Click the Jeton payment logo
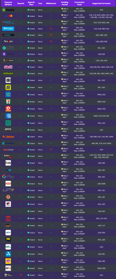This screenshot has width=116, height=279. click(x=8, y=137)
